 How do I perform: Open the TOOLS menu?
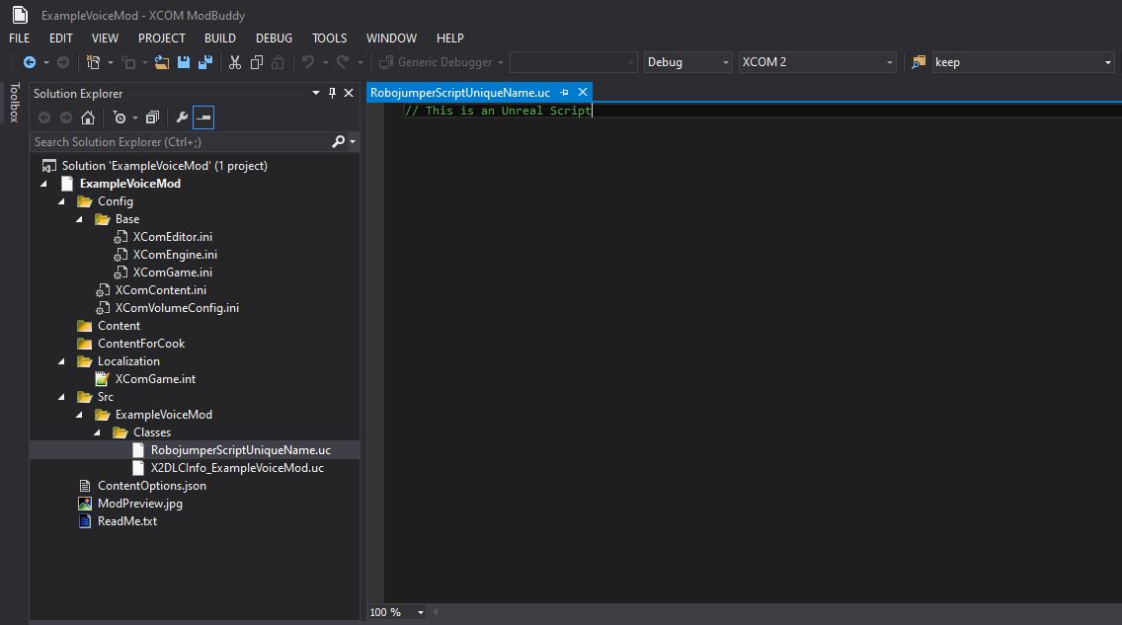pyautogui.click(x=329, y=38)
